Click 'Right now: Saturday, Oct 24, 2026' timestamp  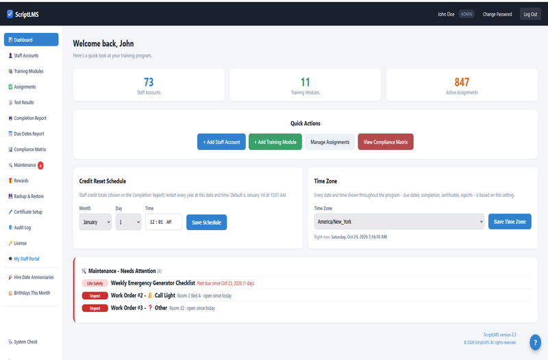tap(350, 237)
